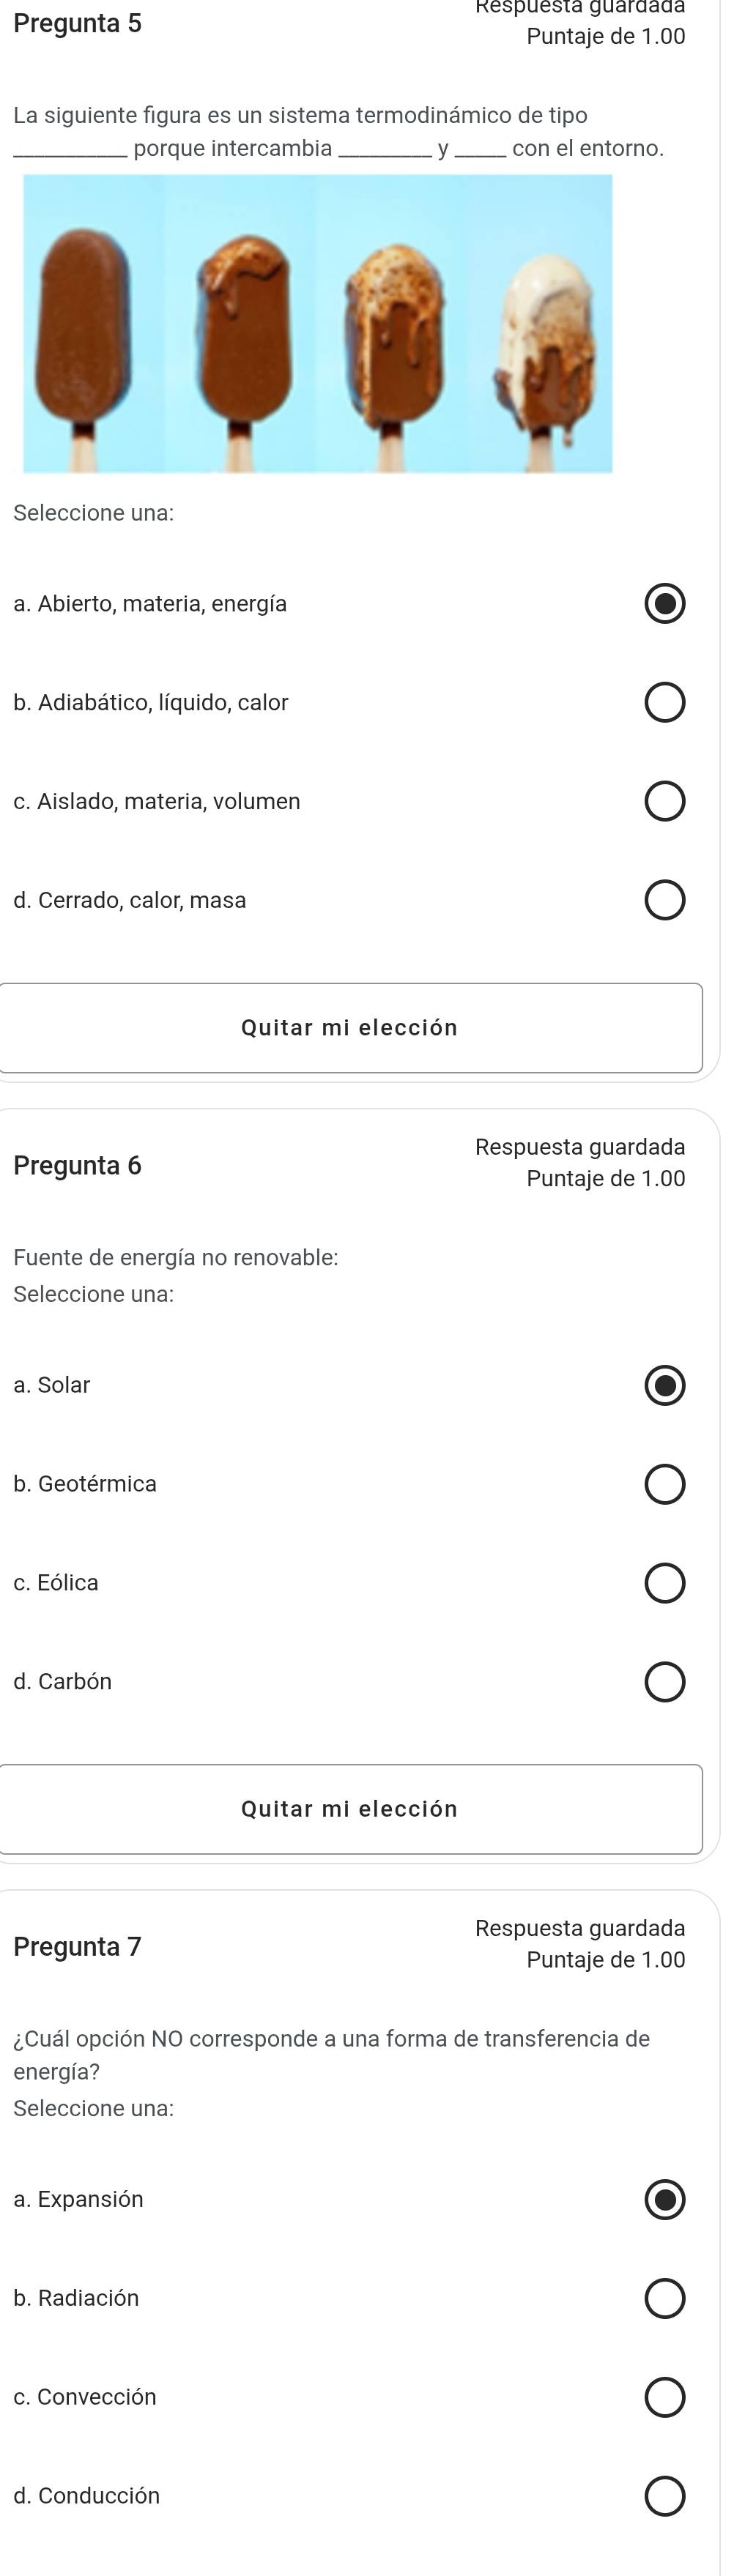Select a. Solar radio button
This screenshot has width=745, height=2576.
664,1386
